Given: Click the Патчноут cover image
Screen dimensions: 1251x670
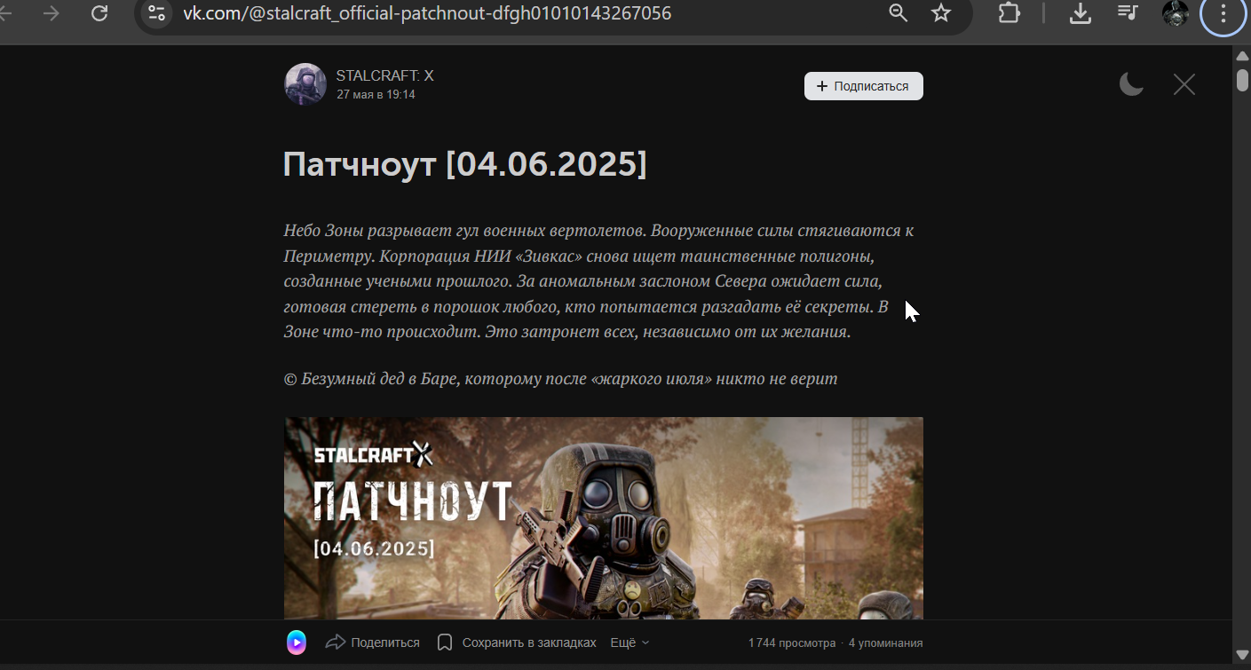Looking at the screenshot, I should [604, 519].
